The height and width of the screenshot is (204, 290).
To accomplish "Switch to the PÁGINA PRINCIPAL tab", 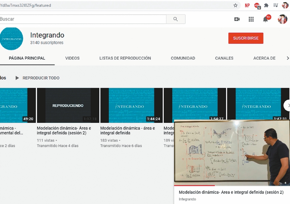I will coord(27,58).
